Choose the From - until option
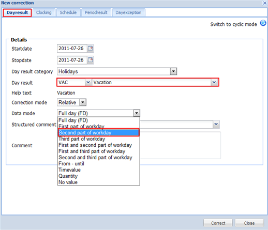 [x=98, y=163]
